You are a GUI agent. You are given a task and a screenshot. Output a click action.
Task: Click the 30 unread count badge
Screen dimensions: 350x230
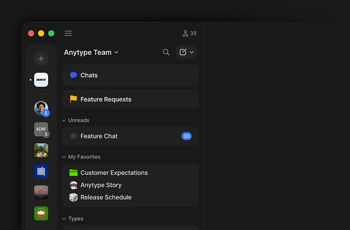186,136
